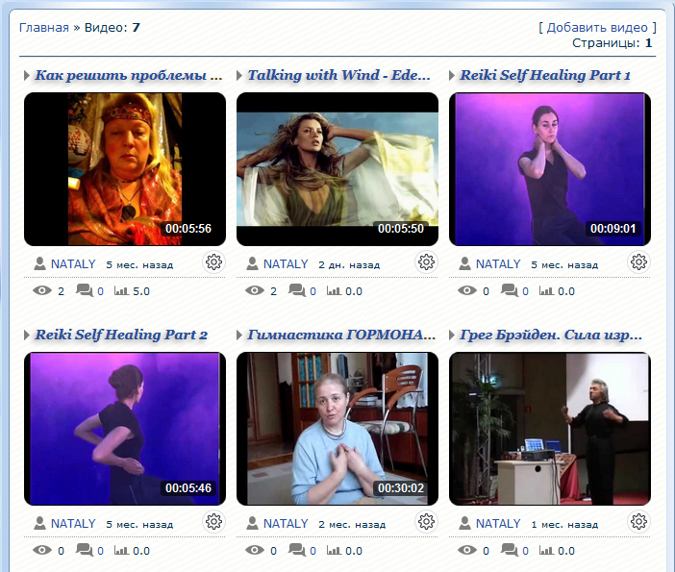Click views eye icon under Talking with Wind
675x572 pixels.
(255, 290)
